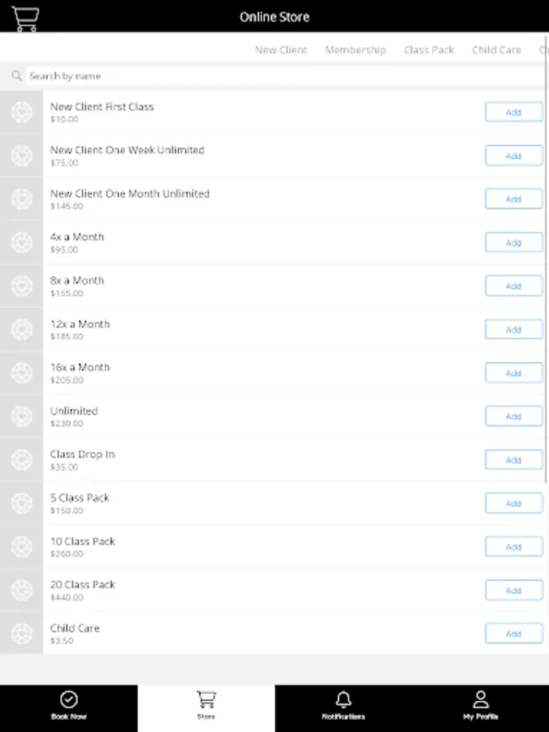Open the shopping cart icon in header
The image size is (549, 732).
point(25,18)
